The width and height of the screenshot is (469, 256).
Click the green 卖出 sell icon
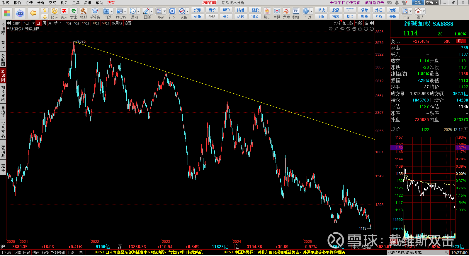(x=74, y=11)
